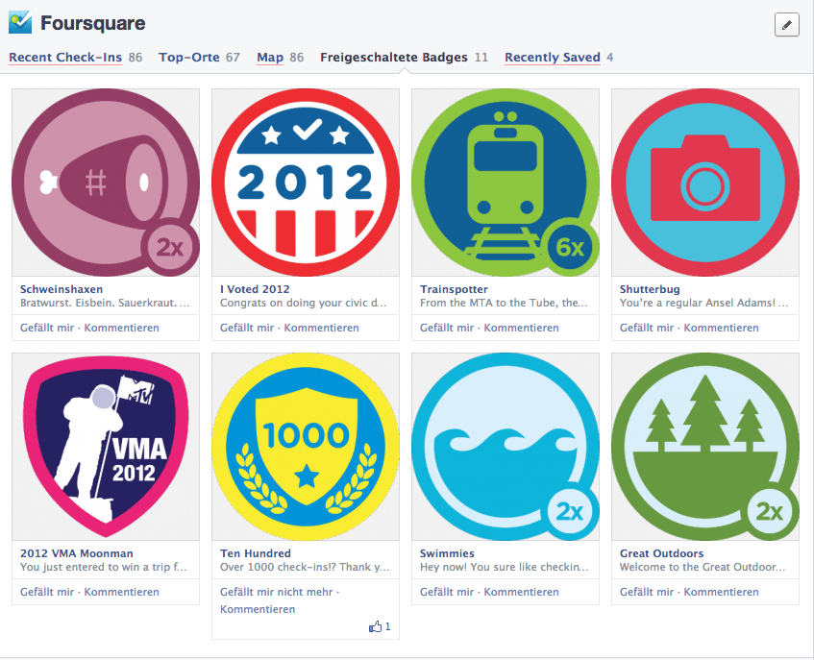Open the Shutterbug camera badge image
814x660 pixels.
[705, 183]
